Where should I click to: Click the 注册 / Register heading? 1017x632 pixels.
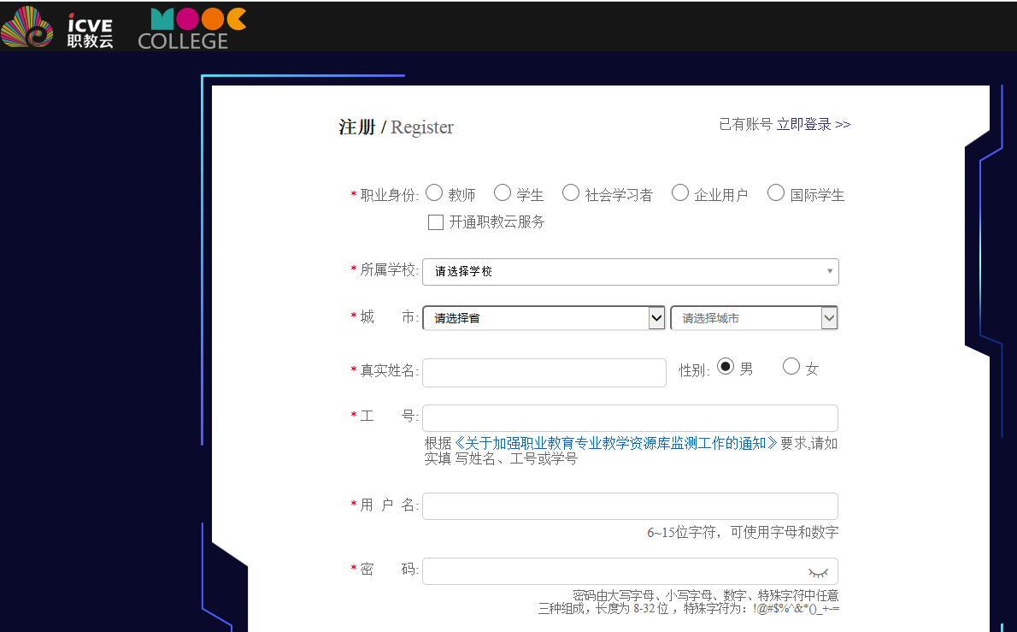tap(396, 127)
